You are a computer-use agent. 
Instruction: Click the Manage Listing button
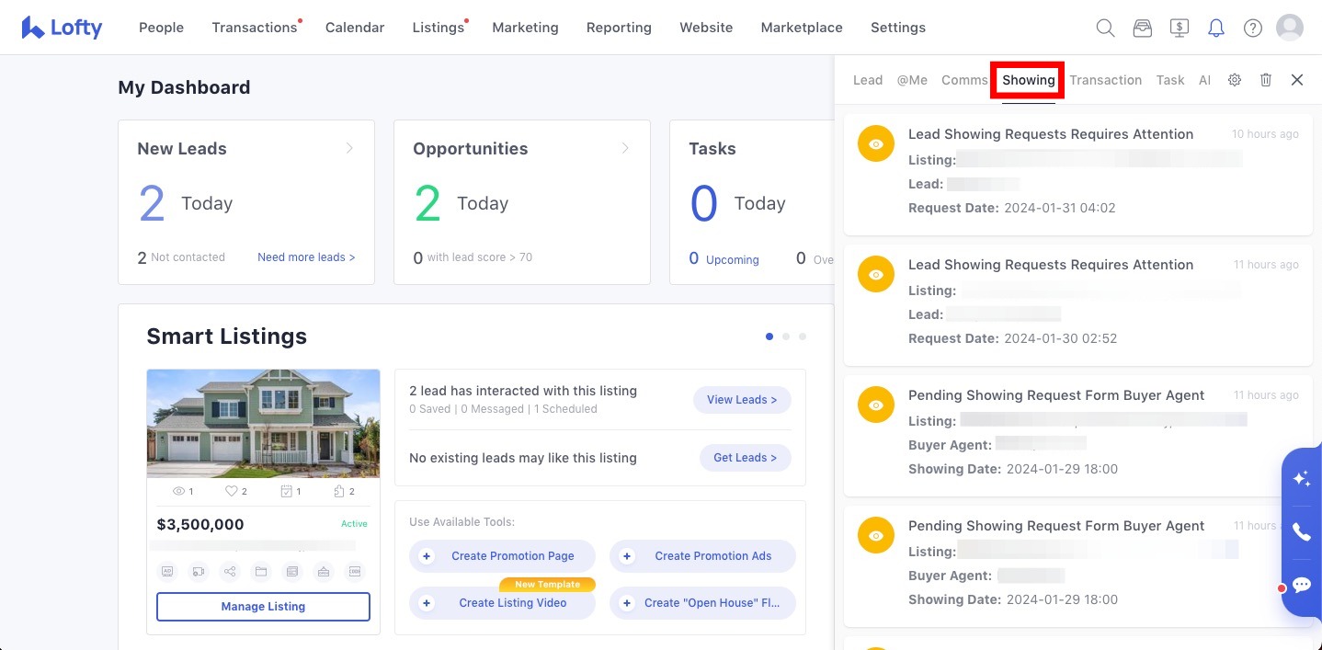click(263, 607)
